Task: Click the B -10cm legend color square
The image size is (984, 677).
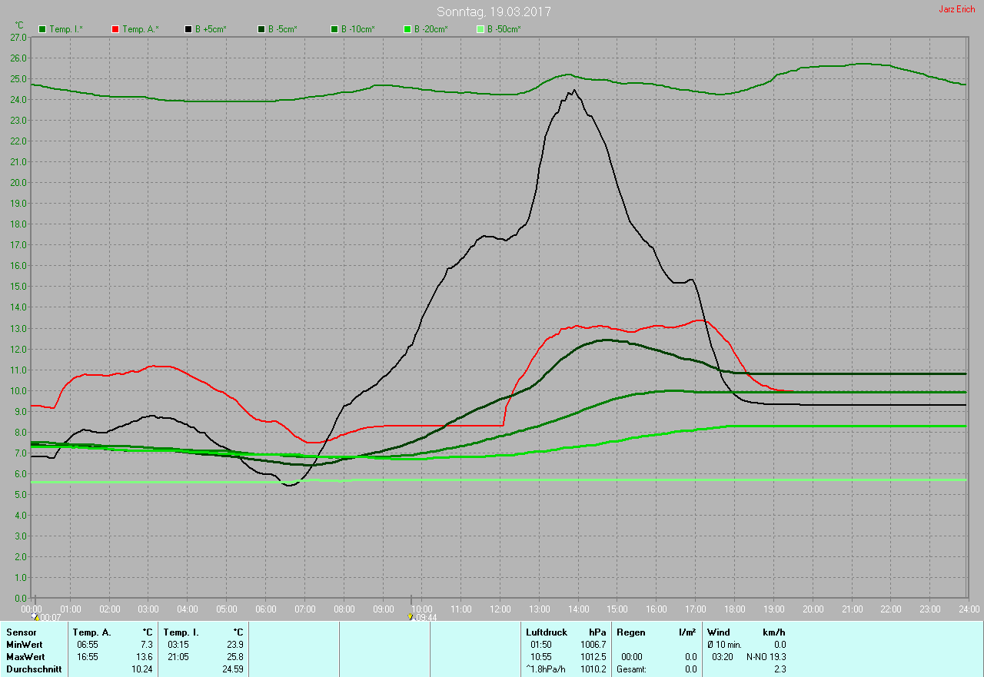Action: coord(334,29)
